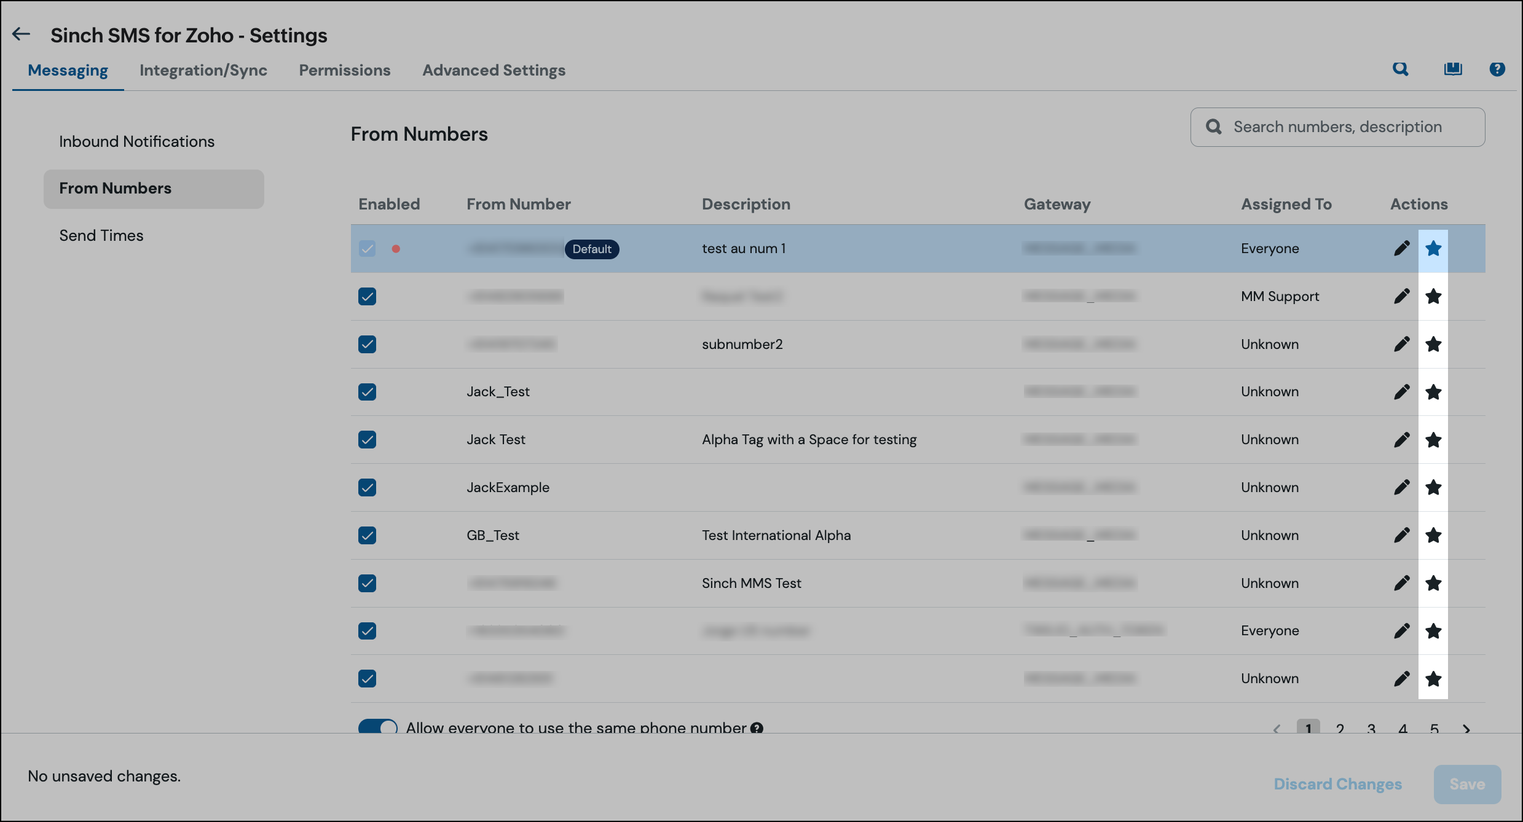Go to page 3 of results
The image size is (1523, 822).
[1371, 729]
